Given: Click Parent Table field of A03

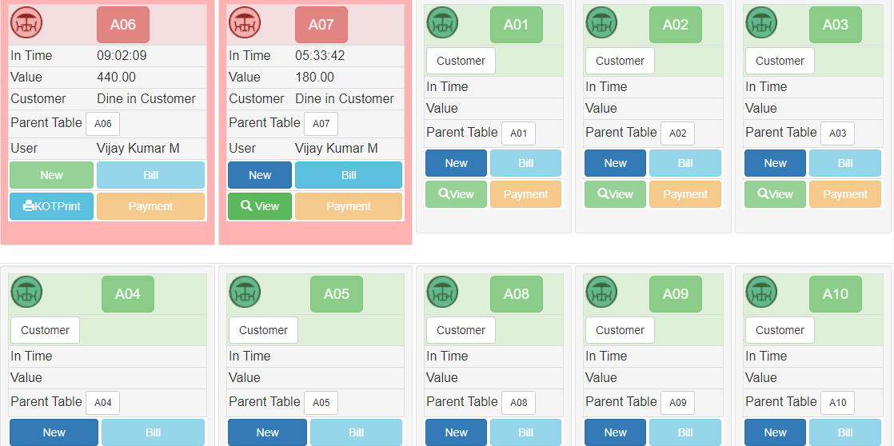Looking at the screenshot, I should click(837, 133).
